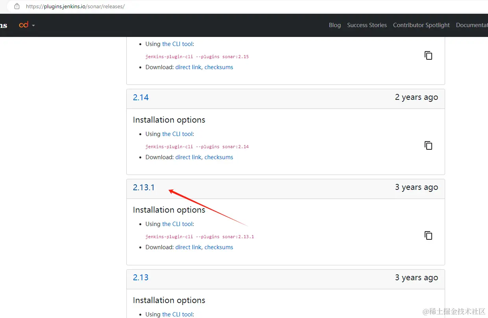Open CLI tool link under 2.13.1

pyautogui.click(x=177, y=224)
